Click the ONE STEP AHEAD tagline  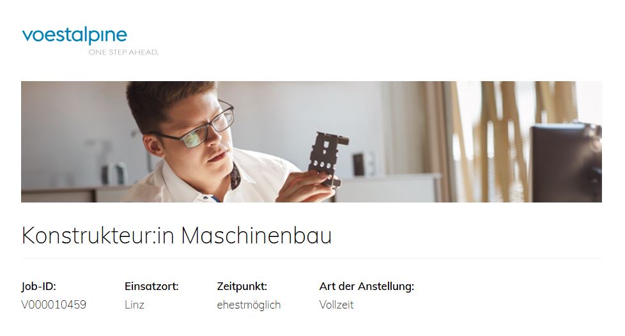click(x=123, y=52)
